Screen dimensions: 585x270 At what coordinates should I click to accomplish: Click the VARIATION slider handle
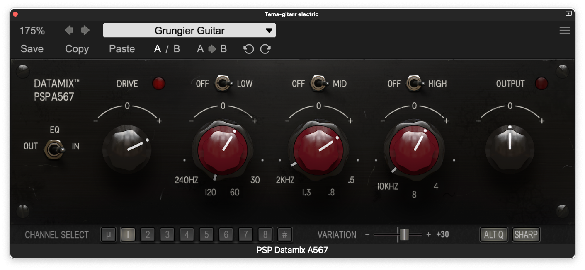coord(404,235)
